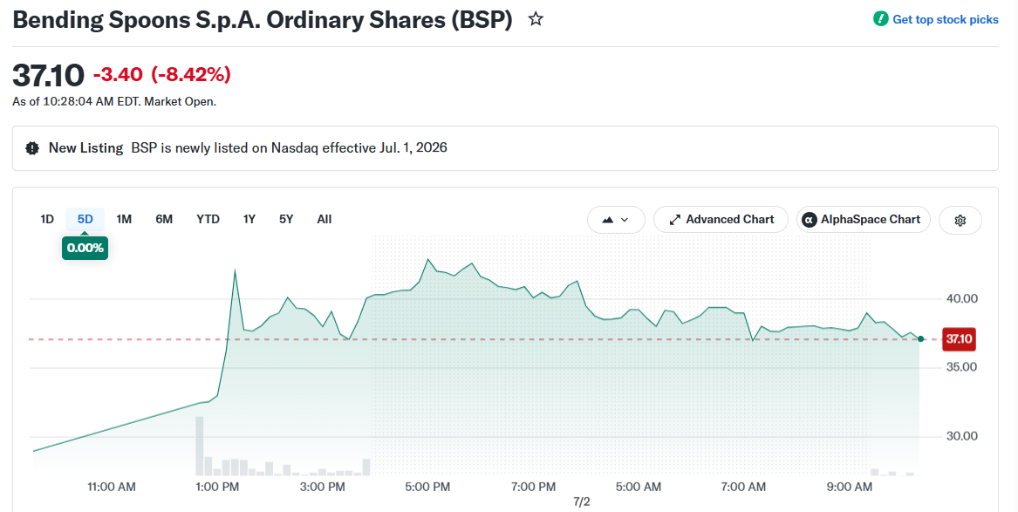Click the 0.00% performance badge
Viewport: 1018px width, 512px height.
85,248
